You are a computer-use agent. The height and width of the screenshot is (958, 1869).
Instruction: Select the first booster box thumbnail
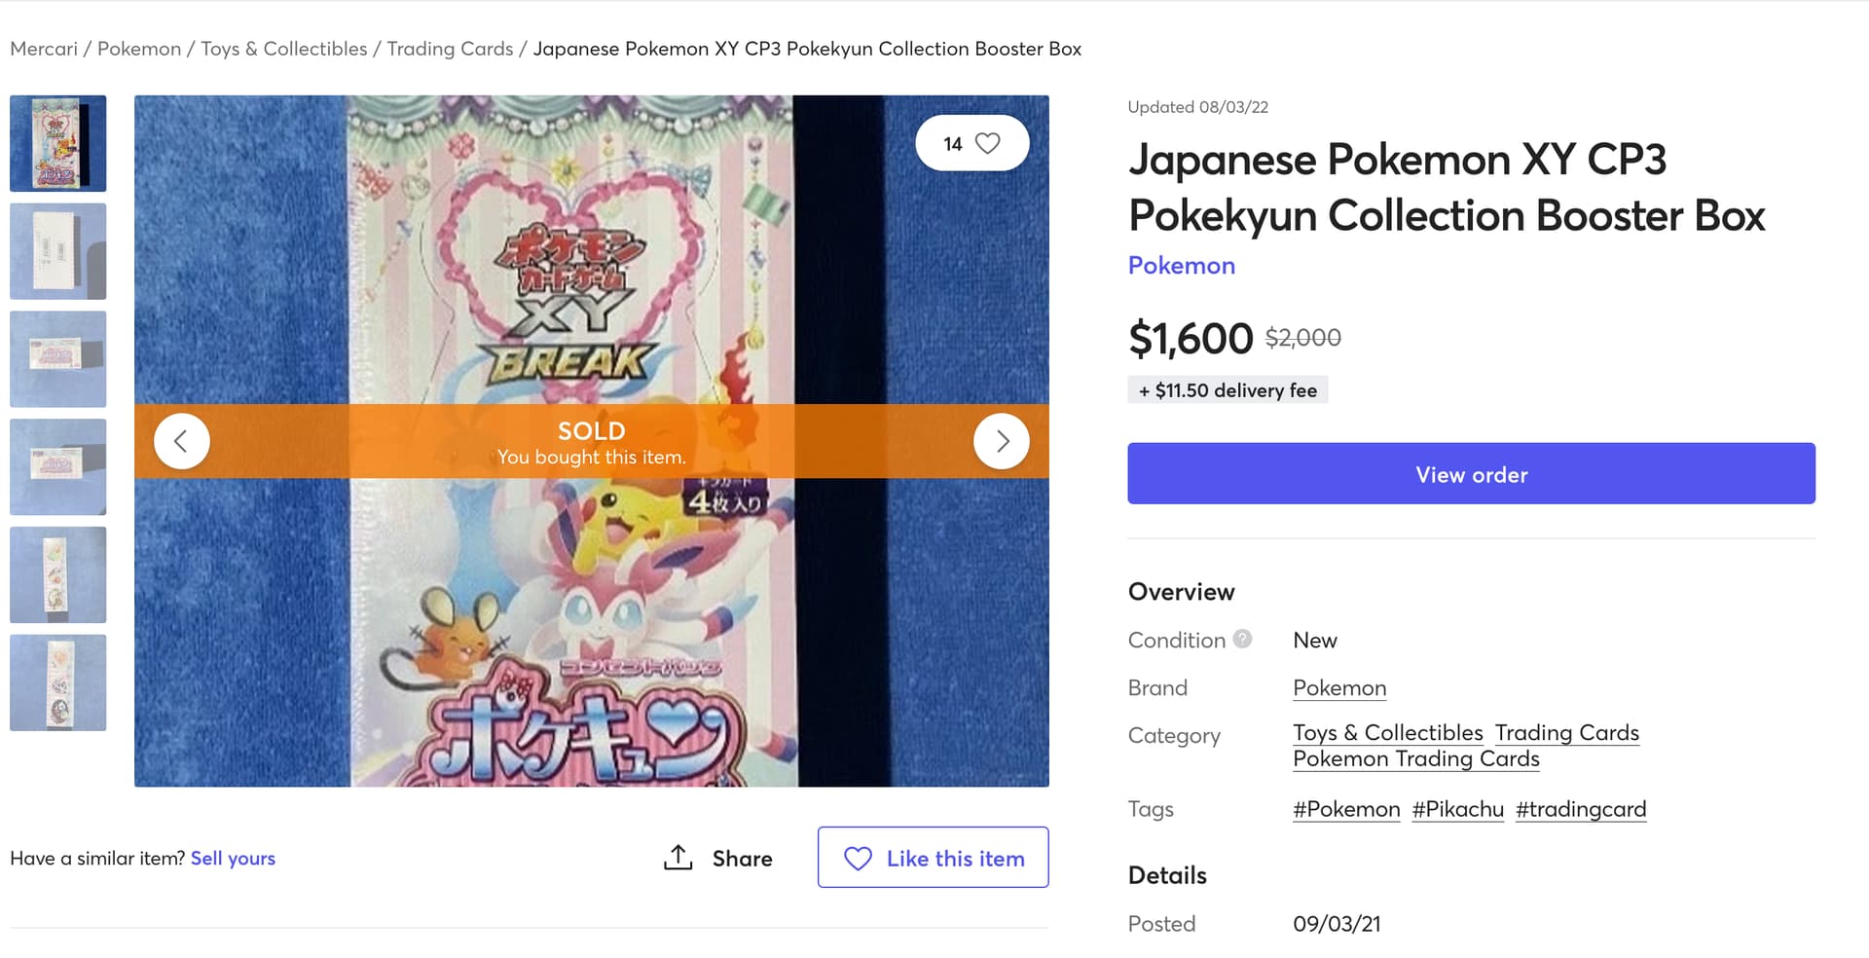point(58,143)
